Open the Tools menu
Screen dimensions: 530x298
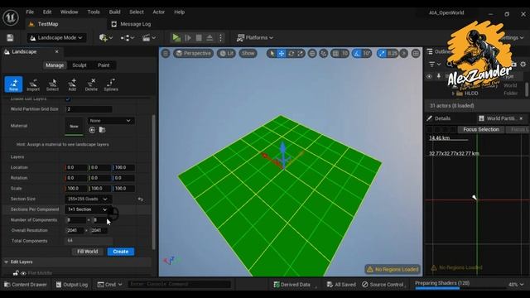point(94,12)
